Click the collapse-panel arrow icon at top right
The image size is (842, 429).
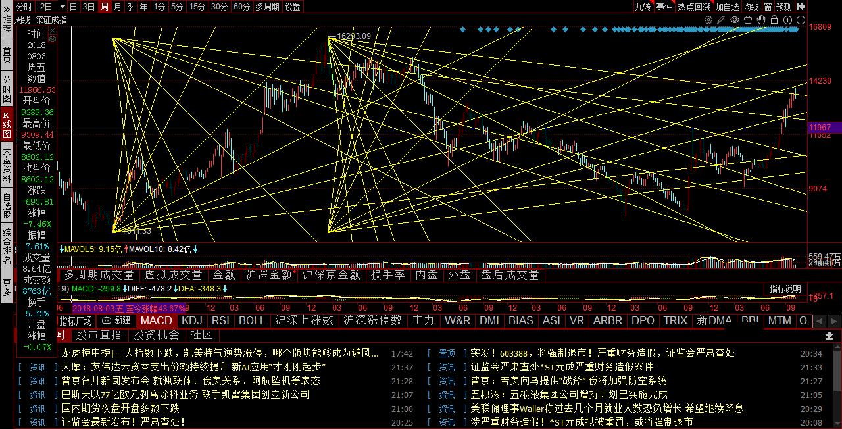click(801, 7)
